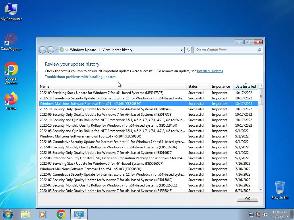Click the vertical scrollbar thumb
Image resolution: width=294 pixels, height=220 pixels.
tap(261, 97)
